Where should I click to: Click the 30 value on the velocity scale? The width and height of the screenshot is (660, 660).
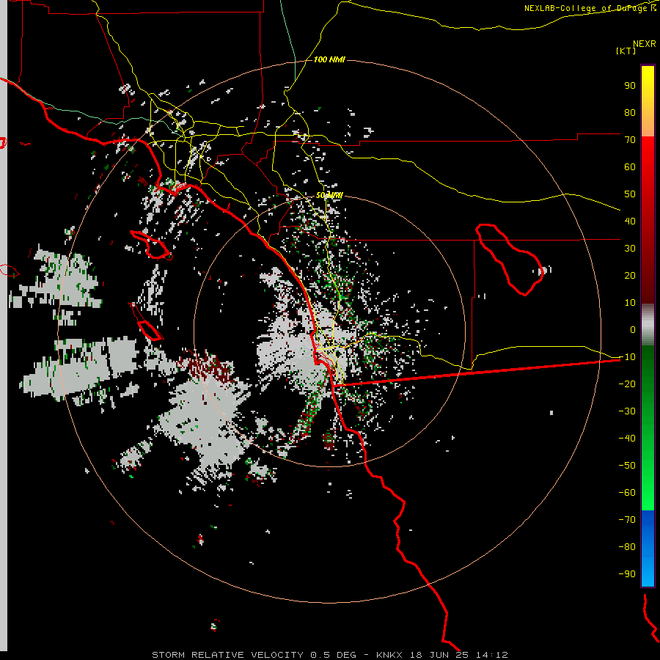[x=630, y=249]
